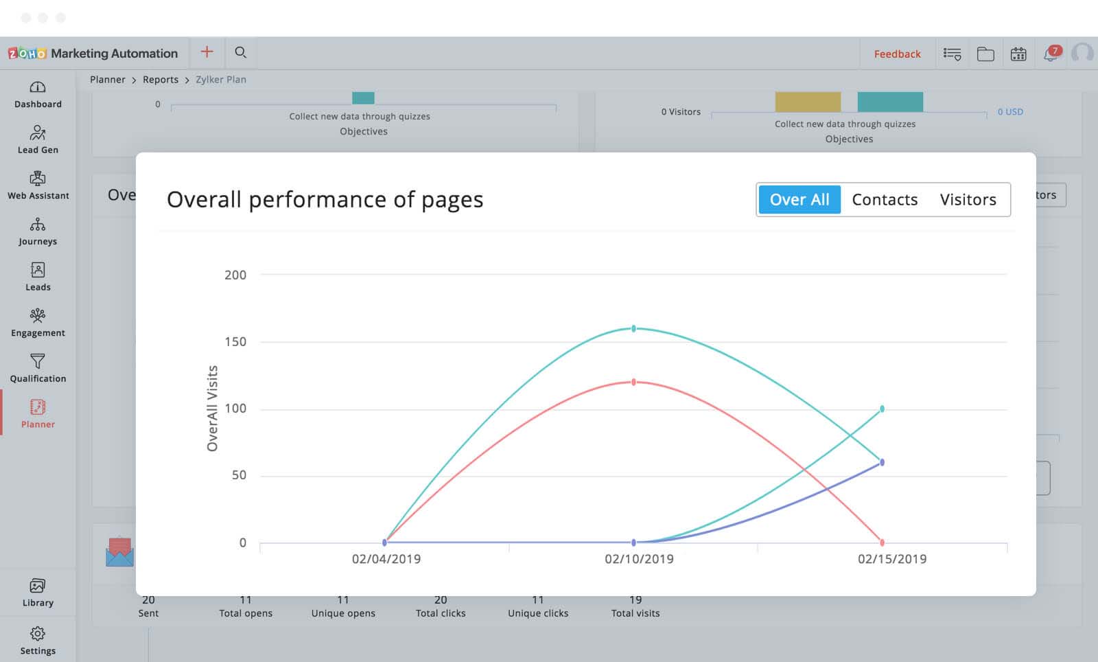The width and height of the screenshot is (1098, 662).
Task: Open the Library section
Action: pyautogui.click(x=38, y=593)
